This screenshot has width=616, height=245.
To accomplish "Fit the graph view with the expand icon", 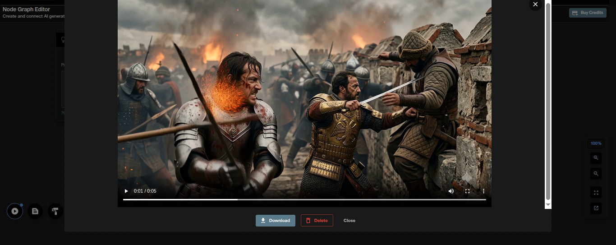I will pyautogui.click(x=596, y=193).
